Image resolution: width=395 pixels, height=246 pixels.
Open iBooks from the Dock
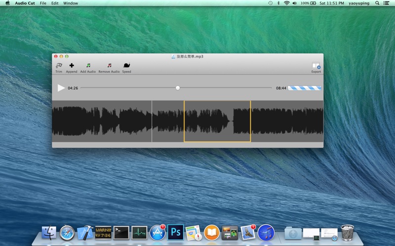[212, 232]
